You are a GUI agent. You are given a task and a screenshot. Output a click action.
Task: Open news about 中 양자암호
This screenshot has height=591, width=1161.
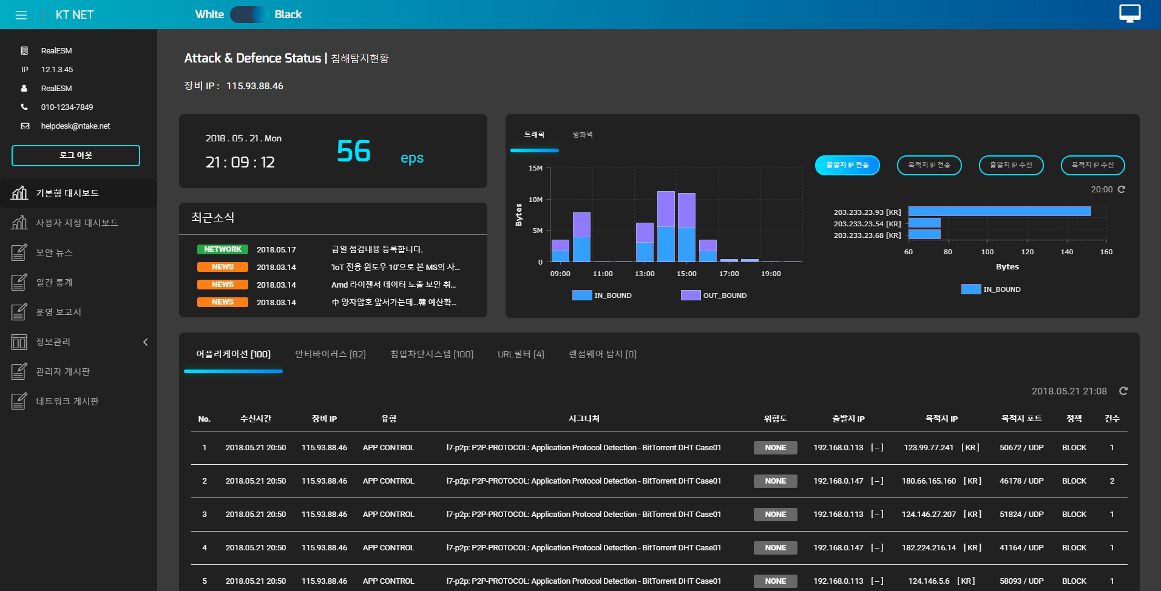pos(394,302)
